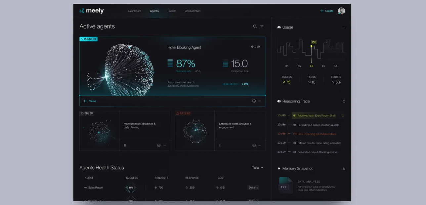Image resolution: width=426 pixels, height=205 pixels.
Task: Open more options on Hotel Booking Agent
Action: [x=260, y=101]
